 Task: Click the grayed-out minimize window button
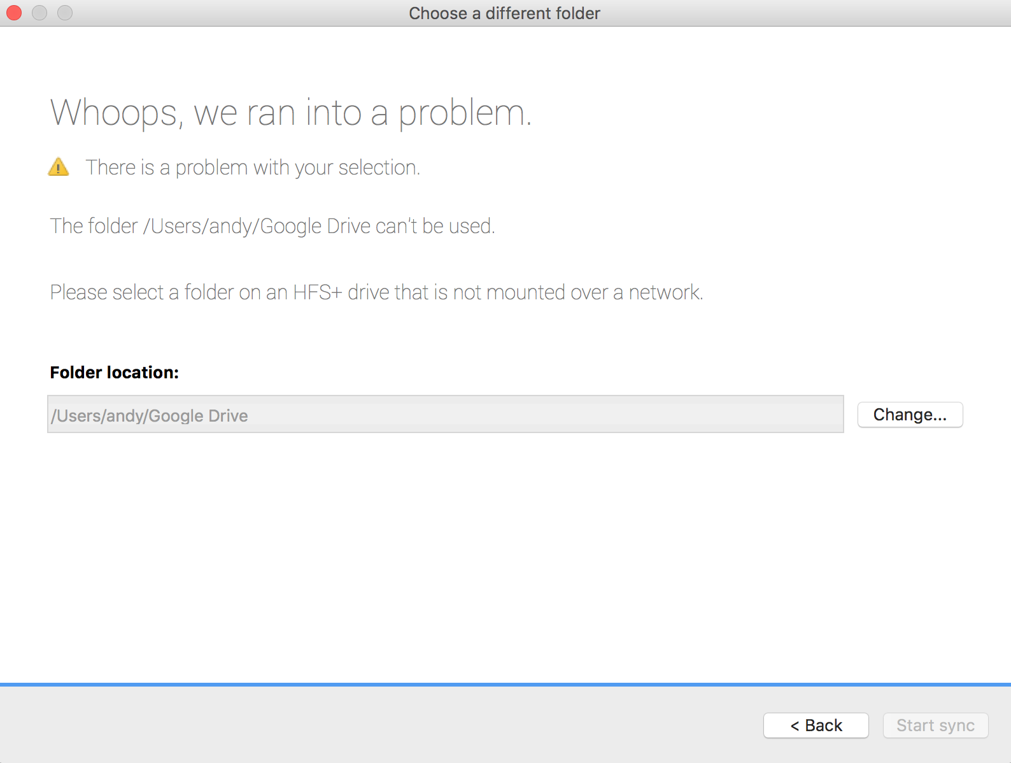point(39,13)
